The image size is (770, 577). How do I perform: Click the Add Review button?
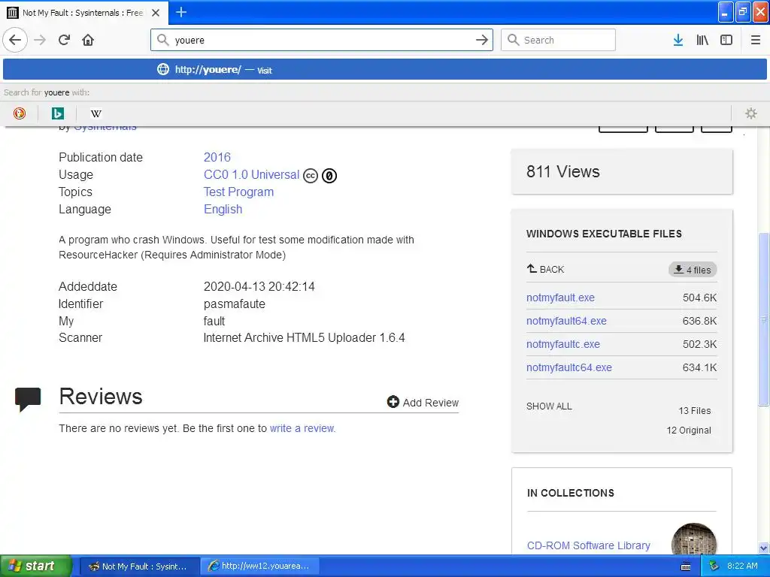(423, 403)
